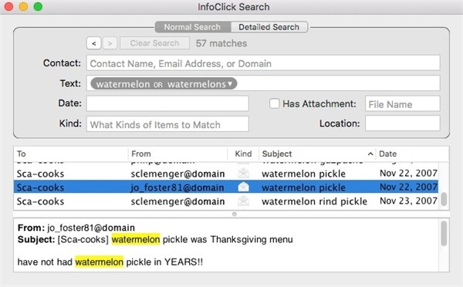
Task: Enable the Has Attachment checkbox
Action: [274, 103]
